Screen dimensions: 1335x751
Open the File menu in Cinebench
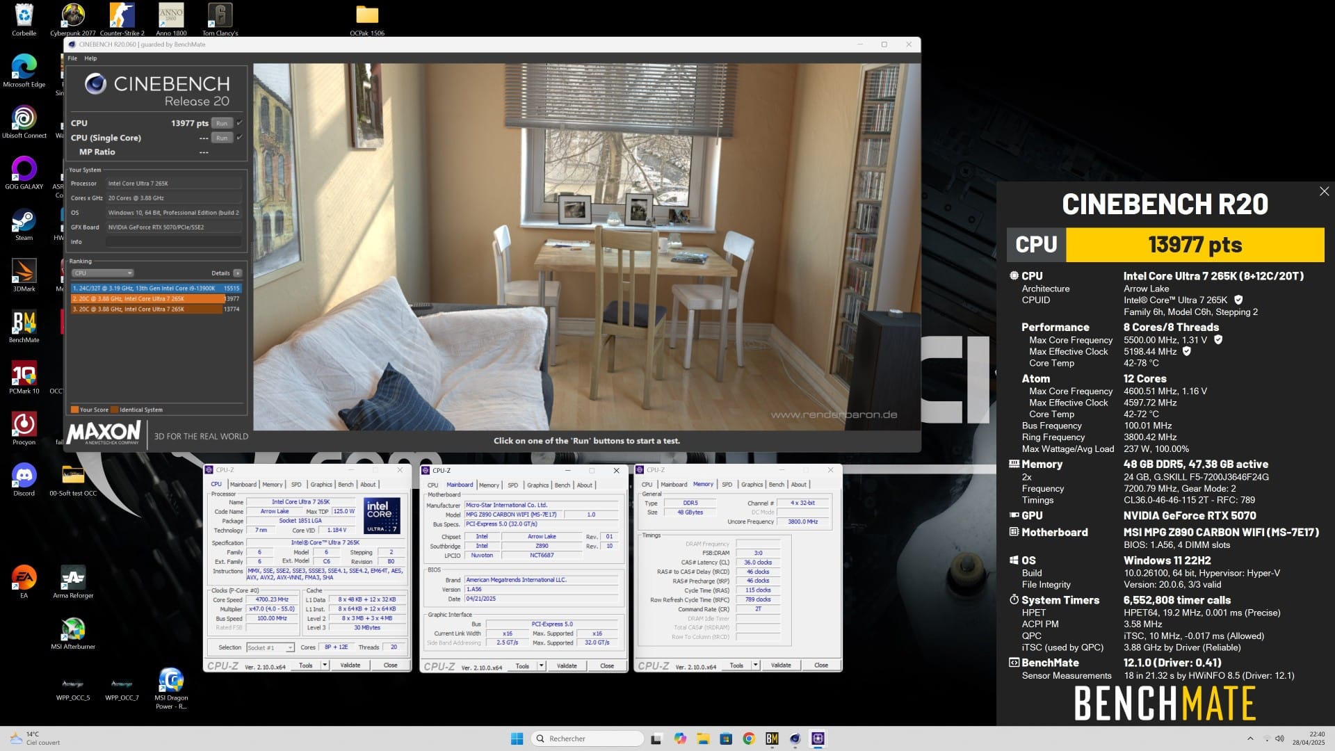coord(72,58)
